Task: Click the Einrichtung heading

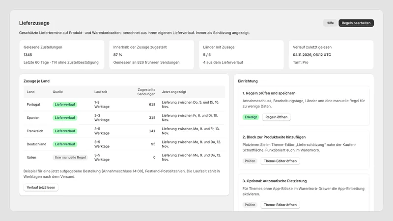Action: click(x=248, y=81)
